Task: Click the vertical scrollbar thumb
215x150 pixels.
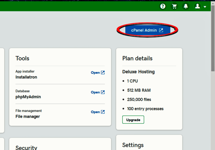Action: pos(213,38)
